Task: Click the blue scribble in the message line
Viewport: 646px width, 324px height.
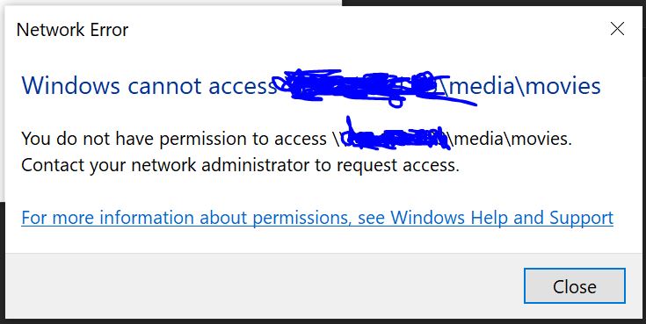Action: pyautogui.click(x=396, y=134)
